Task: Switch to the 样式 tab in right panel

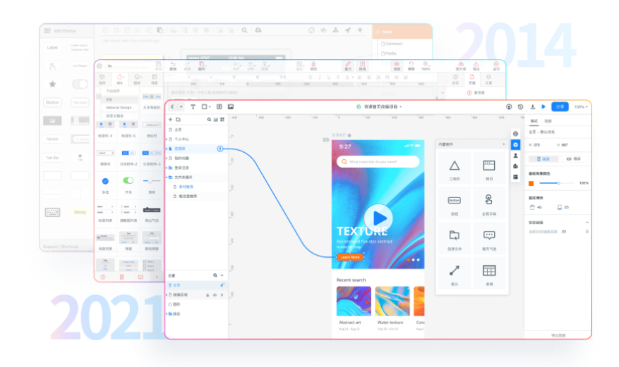Action: click(x=534, y=121)
